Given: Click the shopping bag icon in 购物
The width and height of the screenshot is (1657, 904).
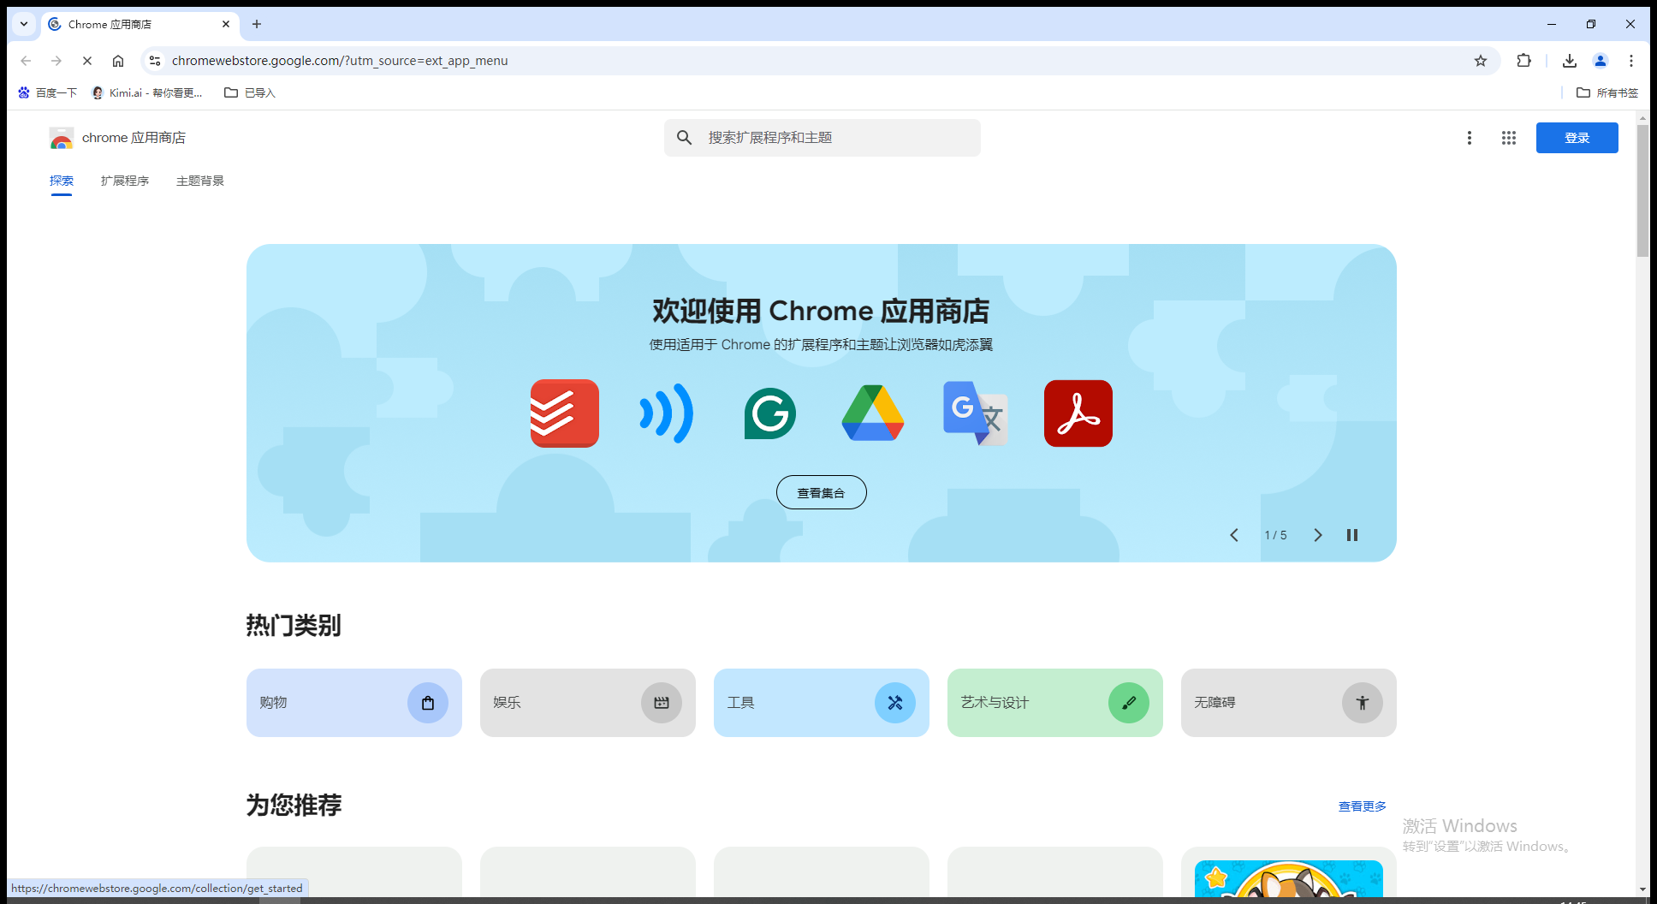Looking at the screenshot, I should [428, 703].
